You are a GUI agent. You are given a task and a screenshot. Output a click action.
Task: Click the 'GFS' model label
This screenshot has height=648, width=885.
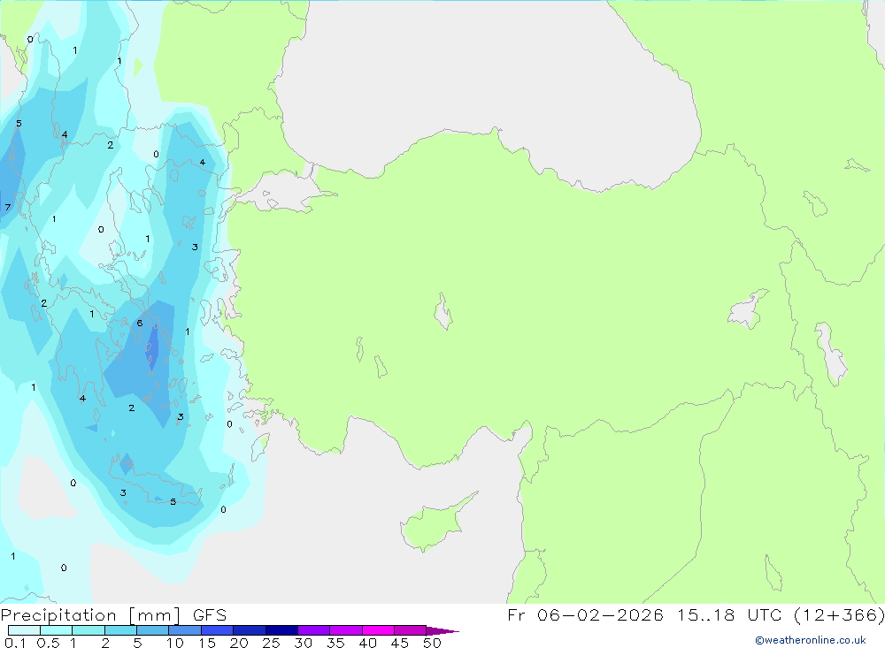point(210,615)
